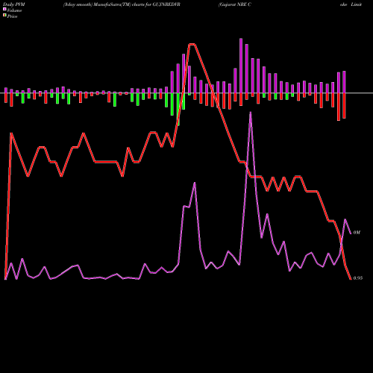The width and height of the screenshot is (373, 373).
Task: Select the Volume legend label
Action: click(14, 10)
